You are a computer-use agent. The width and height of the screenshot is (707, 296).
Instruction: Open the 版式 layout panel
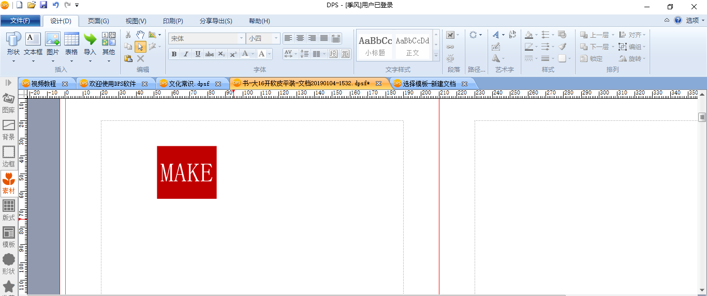(9, 210)
